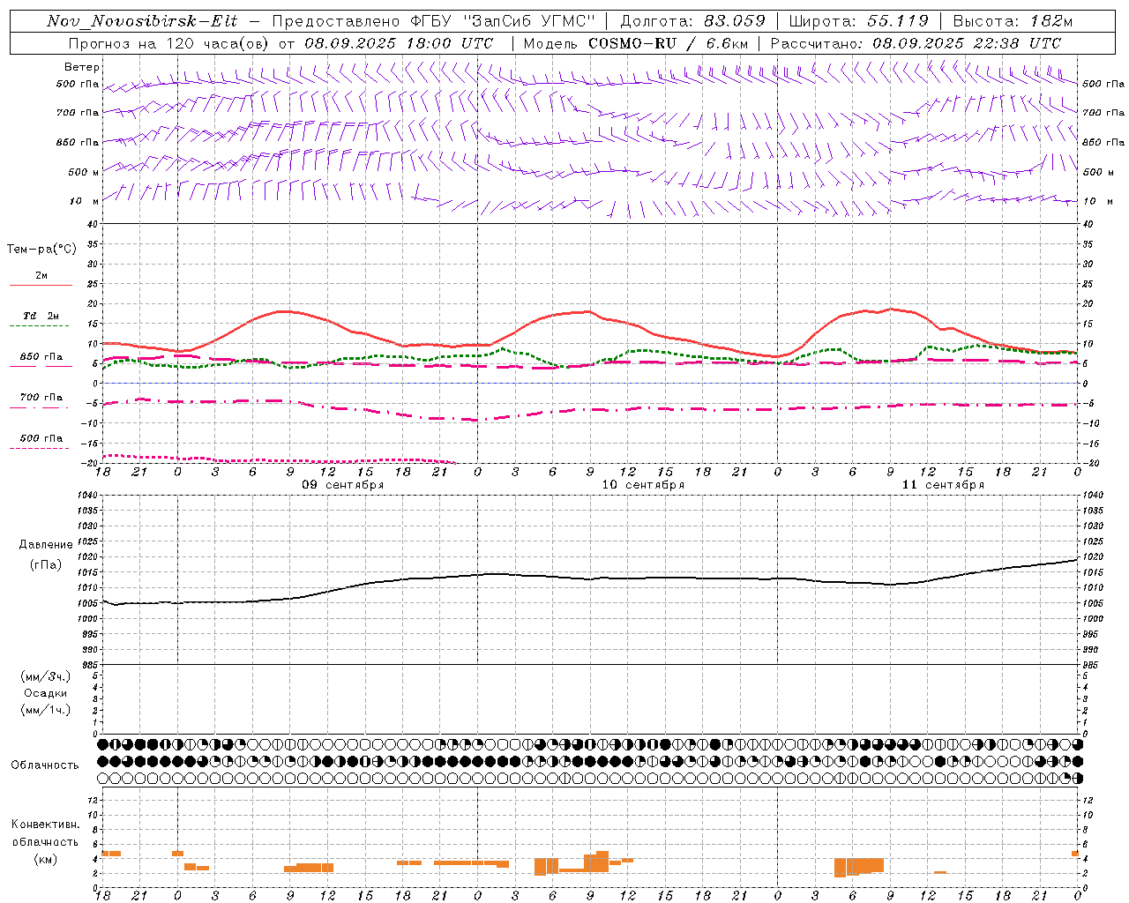Click the forecast start time 08.09.2025 18:00 UTC

coord(399,43)
